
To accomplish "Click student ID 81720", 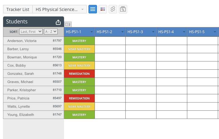I will point(57,57).
